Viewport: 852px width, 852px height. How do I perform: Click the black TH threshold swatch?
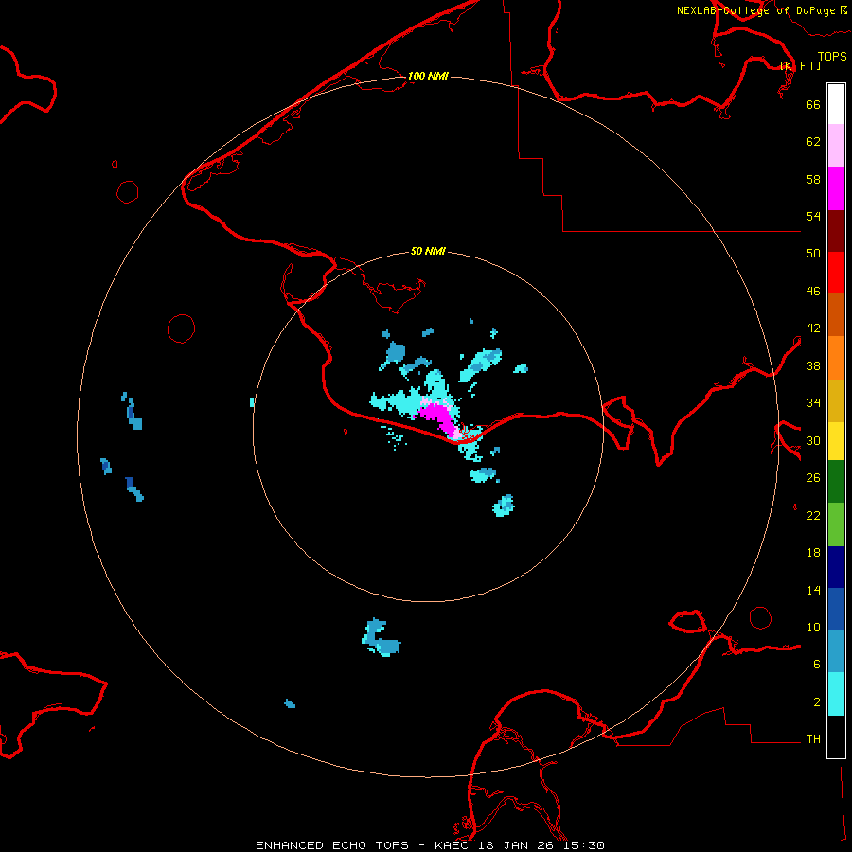point(836,737)
